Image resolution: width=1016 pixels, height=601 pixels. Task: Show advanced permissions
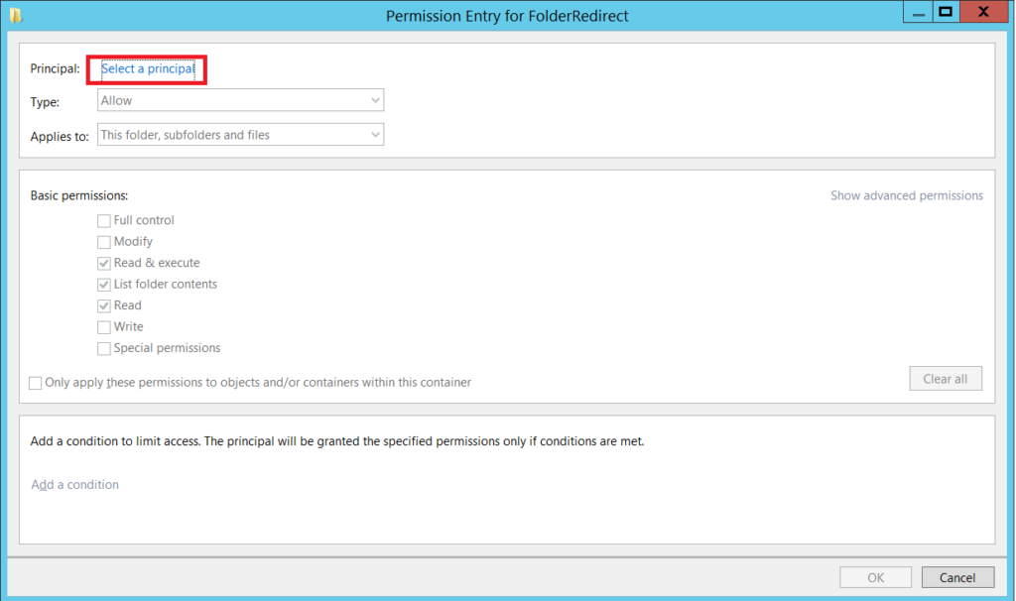coord(906,195)
